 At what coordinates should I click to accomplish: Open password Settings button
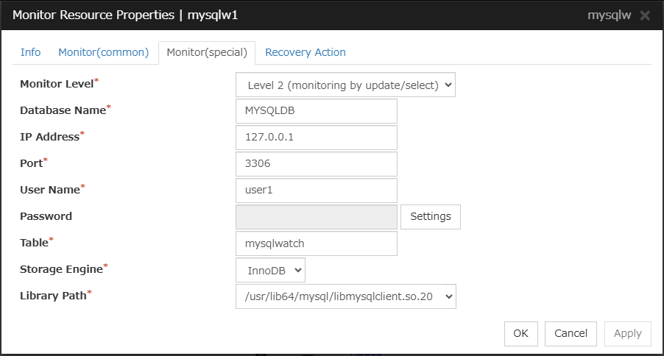[431, 217]
